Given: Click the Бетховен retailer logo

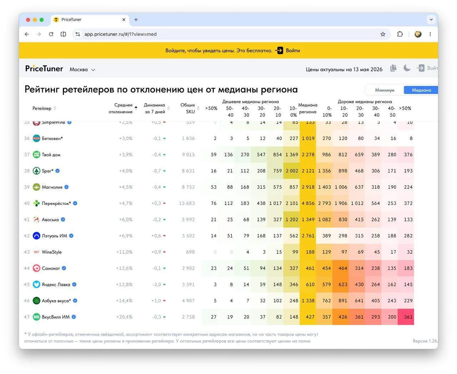Looking at the screenshot, I should pos(36,138).
